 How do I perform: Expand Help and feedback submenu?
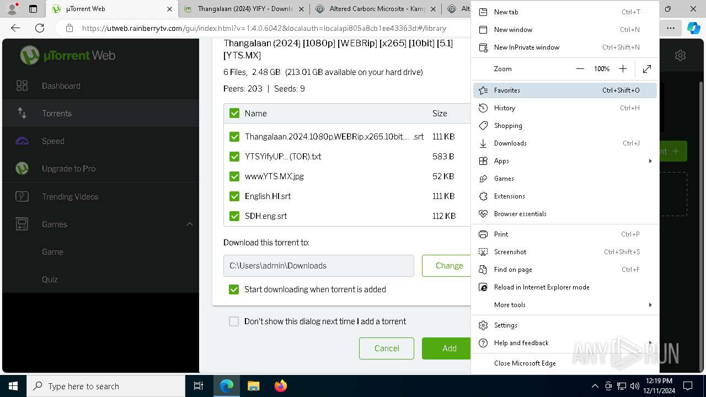pyautogui.click(x=650, y=342)
